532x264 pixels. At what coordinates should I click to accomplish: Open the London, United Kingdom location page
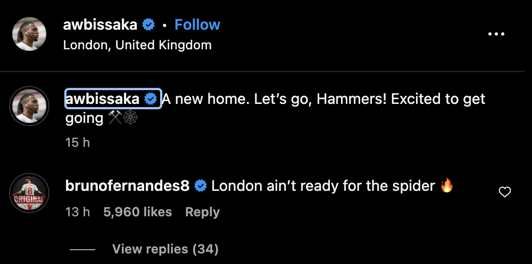click(x=137, y=45)
